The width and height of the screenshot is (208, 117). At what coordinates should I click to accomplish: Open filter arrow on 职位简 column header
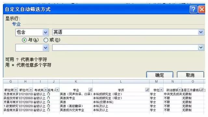pos(16,90)
